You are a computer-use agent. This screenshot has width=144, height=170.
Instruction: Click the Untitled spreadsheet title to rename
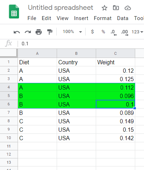click(x=61, y=8)
